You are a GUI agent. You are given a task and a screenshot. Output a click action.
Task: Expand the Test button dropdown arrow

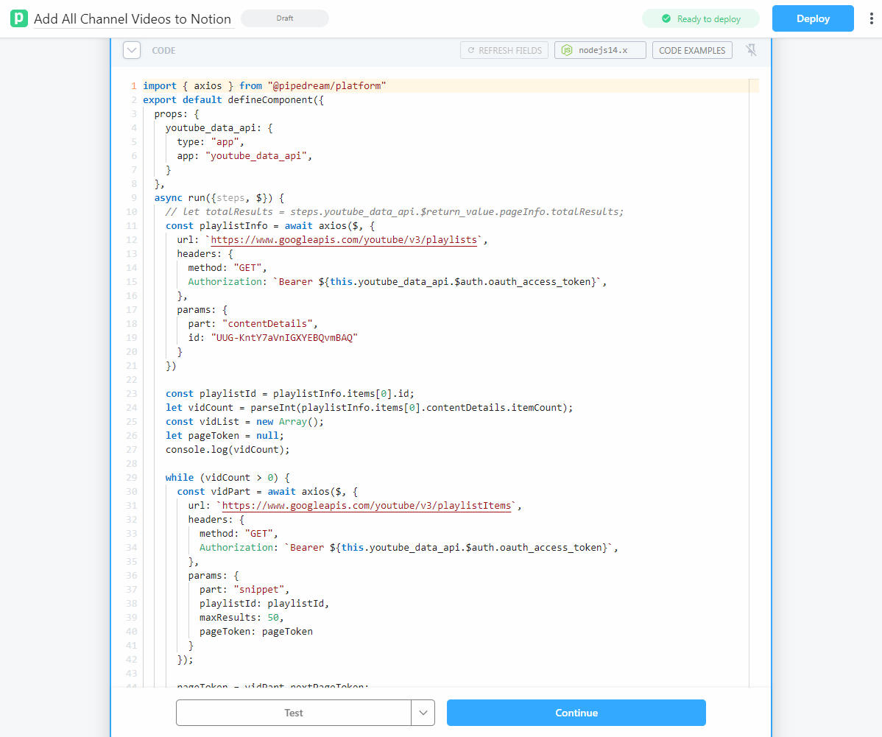click(423, 713)
